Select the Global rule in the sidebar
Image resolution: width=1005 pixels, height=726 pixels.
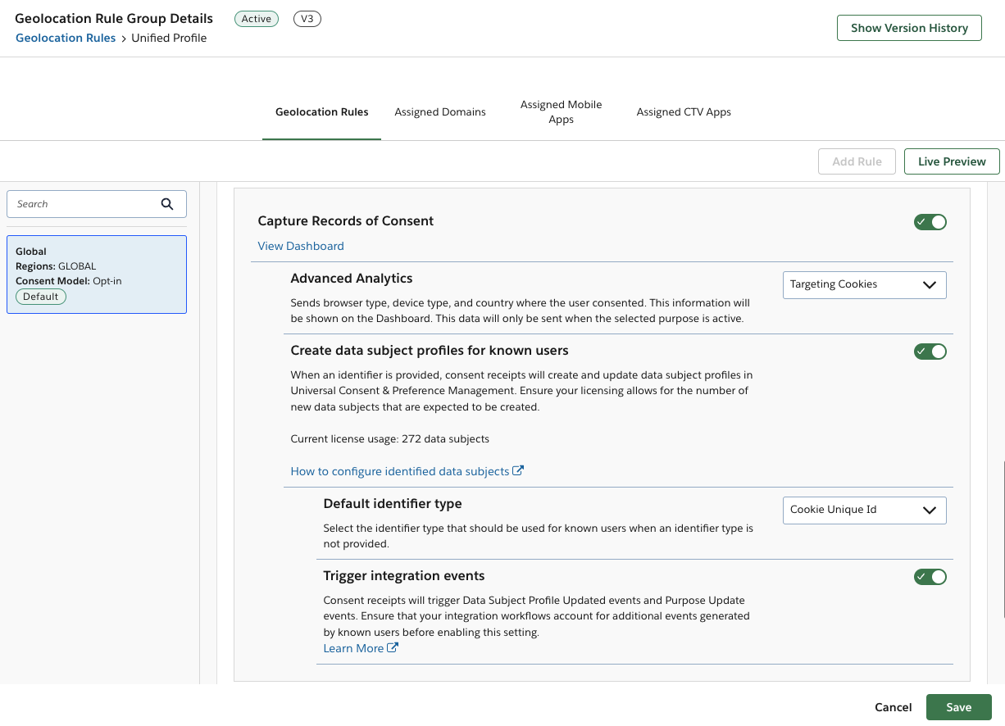point(96,274)
